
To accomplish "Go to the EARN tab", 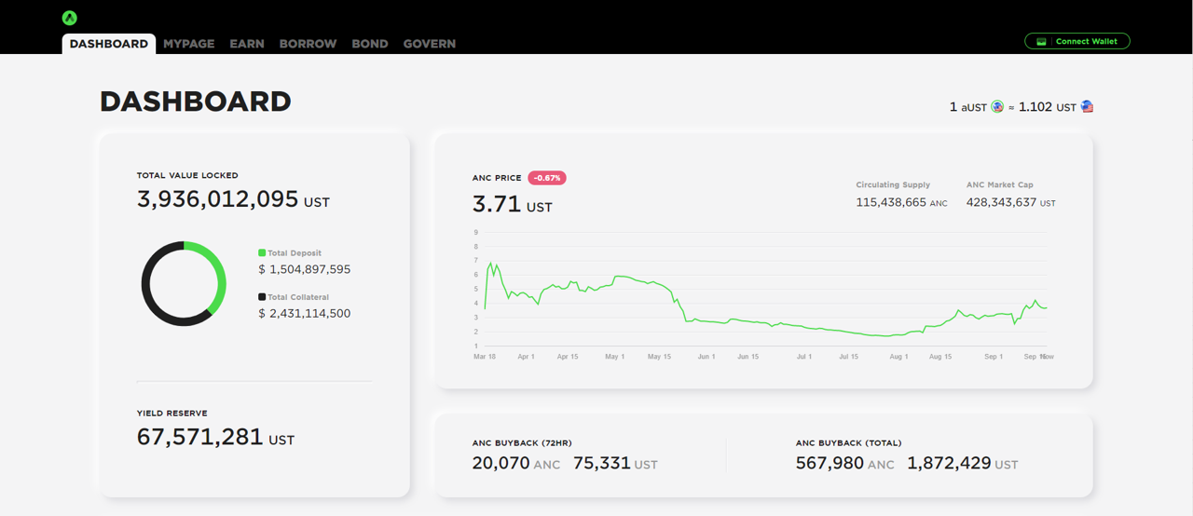I will coord(247,44).
